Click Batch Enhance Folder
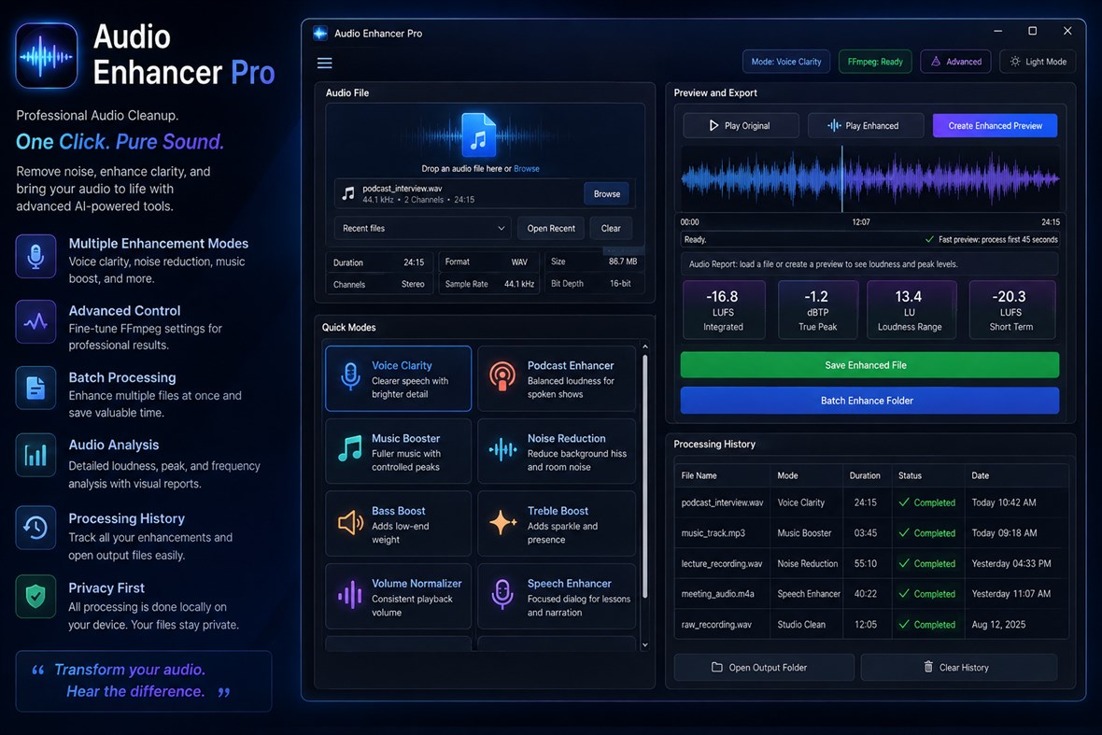 [869, 401]
